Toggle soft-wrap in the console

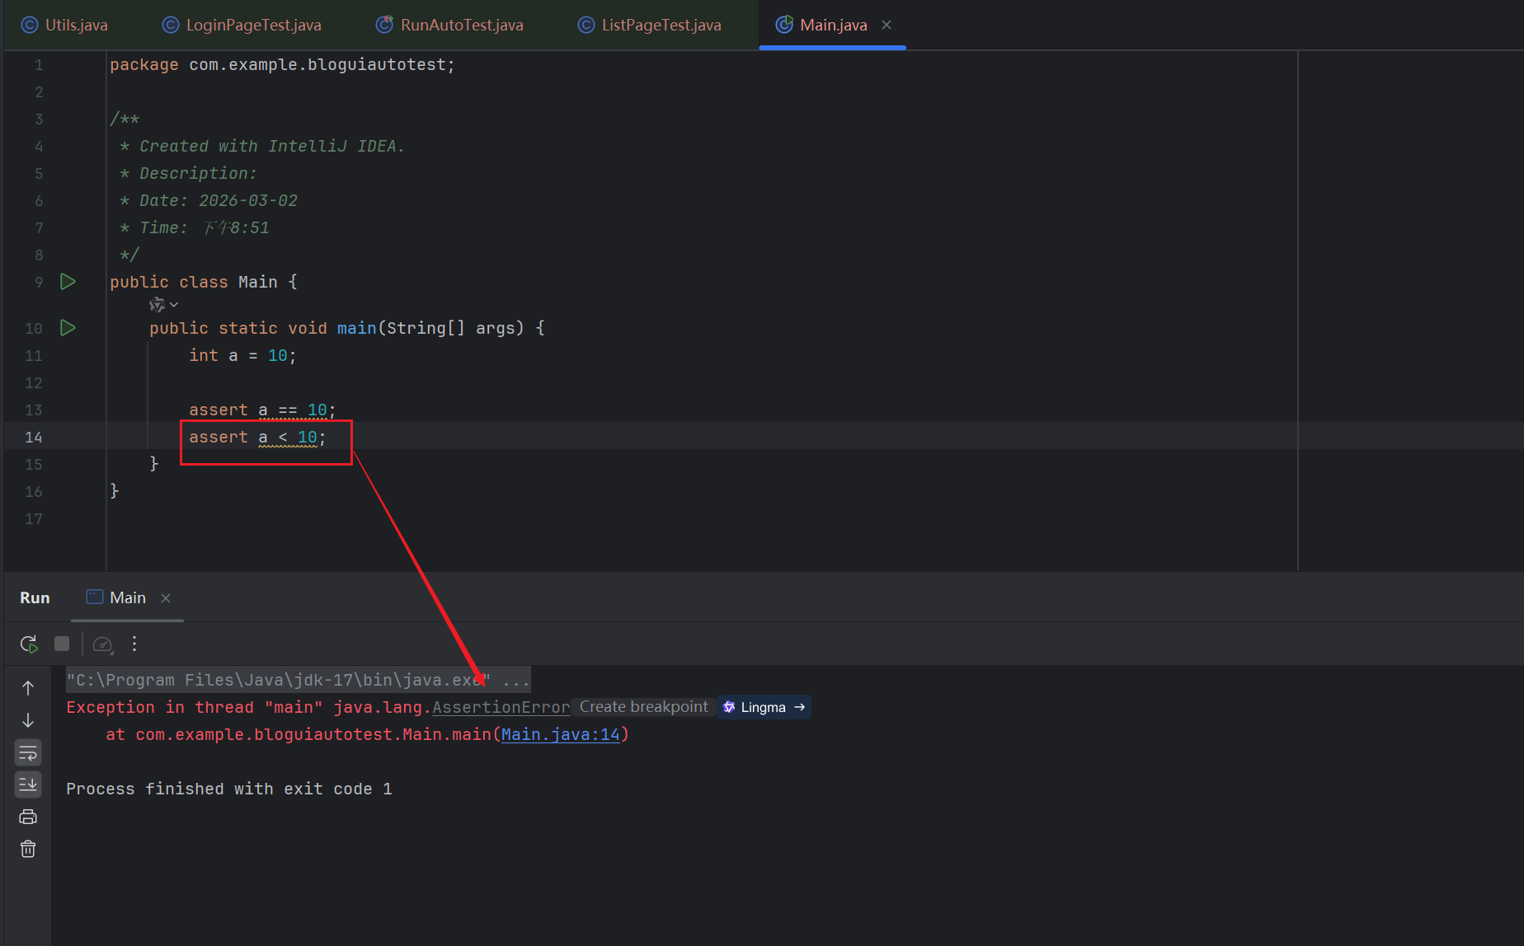(28, 752)
